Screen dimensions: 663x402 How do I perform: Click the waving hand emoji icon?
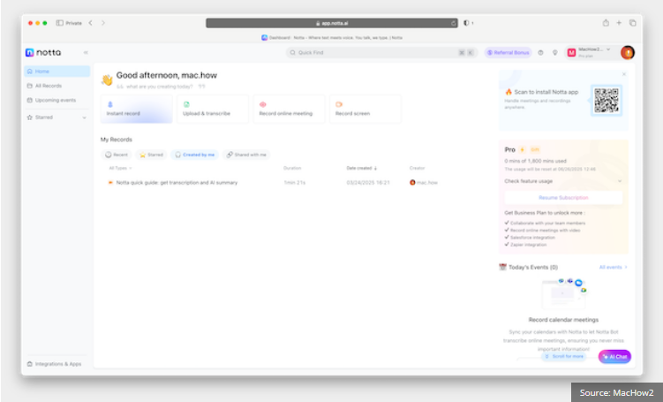click(x=107, y=80)
